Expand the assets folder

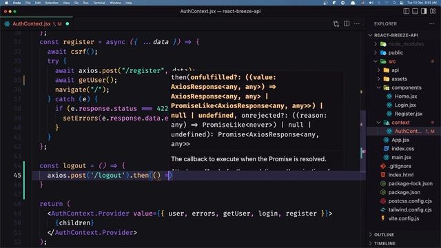click(378, 79)
